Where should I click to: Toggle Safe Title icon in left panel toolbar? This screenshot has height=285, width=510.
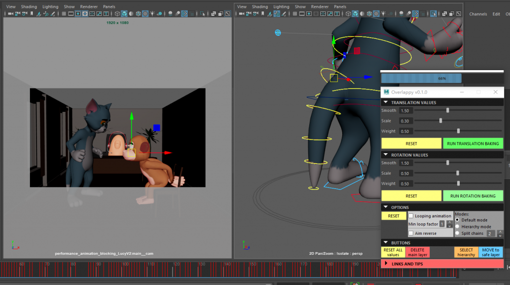point(106,13)
